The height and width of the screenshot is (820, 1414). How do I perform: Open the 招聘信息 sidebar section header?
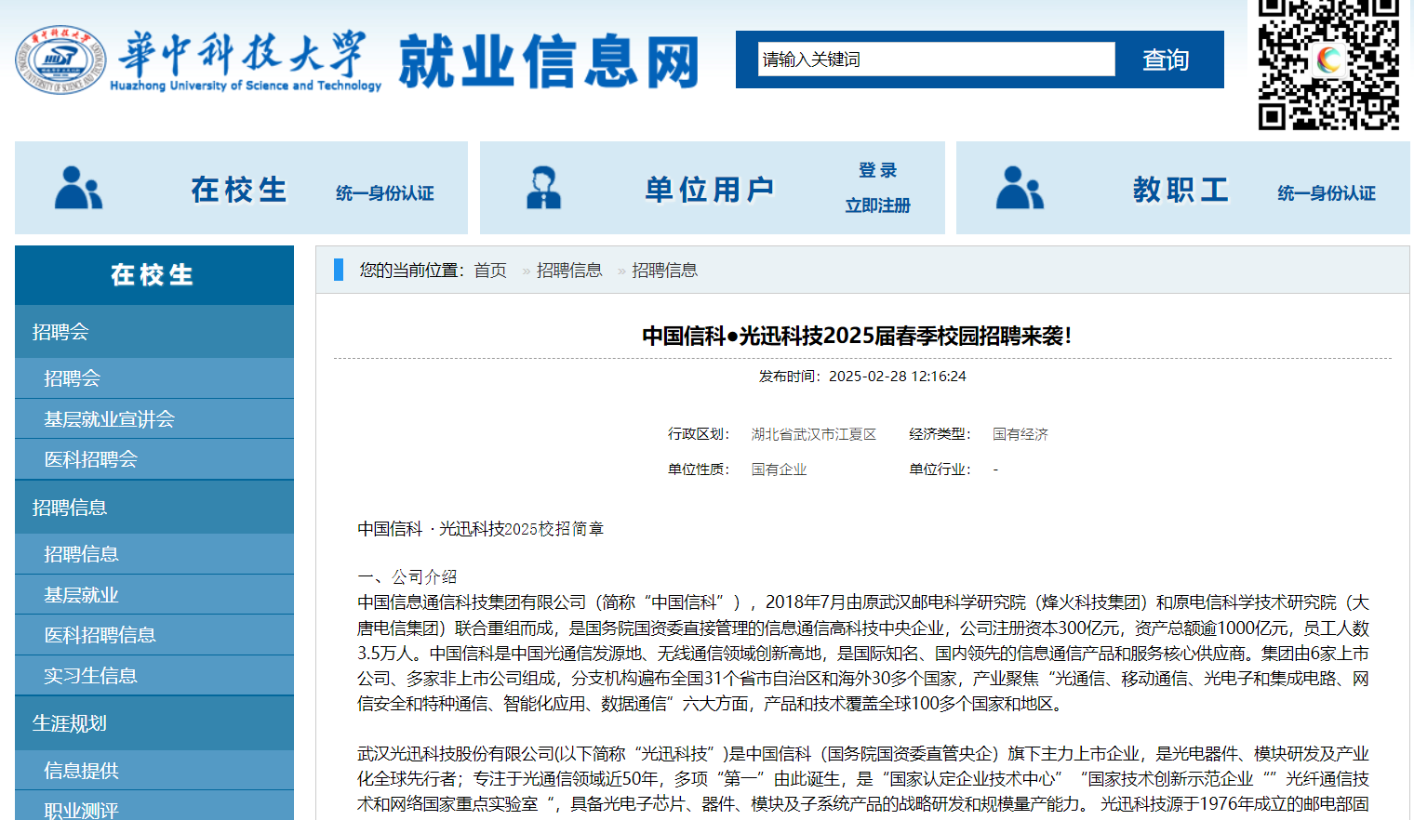[x=154, y=508]
